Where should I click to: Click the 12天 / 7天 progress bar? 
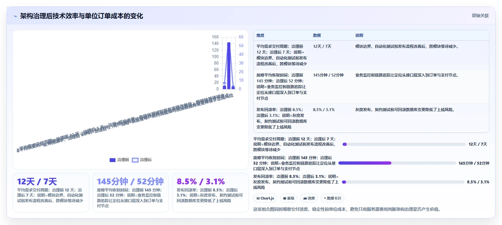(x=404, y=144)
